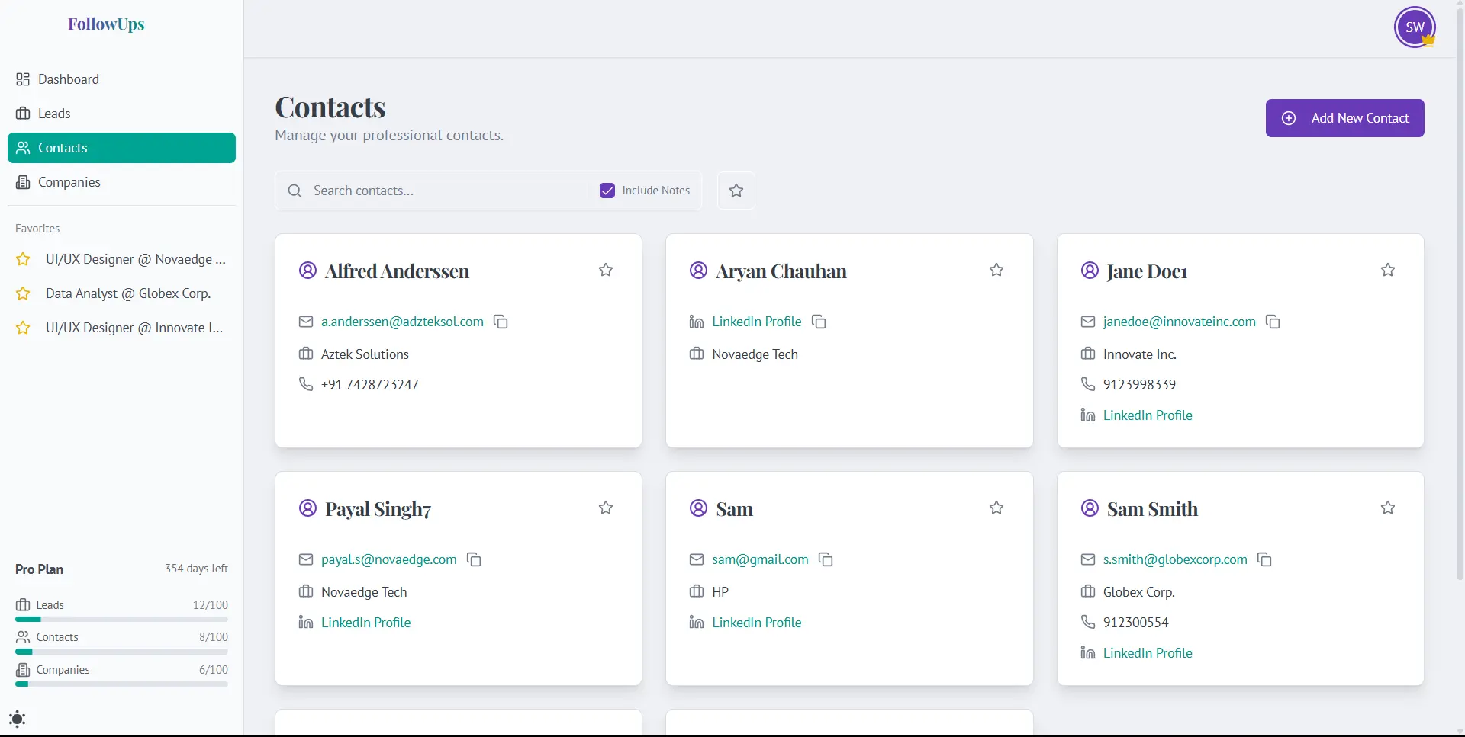The width and height of the screenshot is (1465, 737).
Task: Click the Pro Plan label
Action: click(x=39, y=569)
